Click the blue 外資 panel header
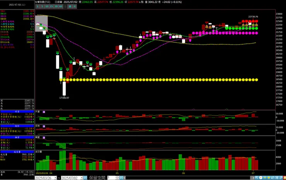The image size is (286, 180). point(17,112)
